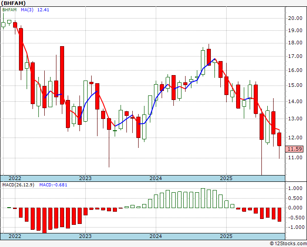Click the 13.00 price axis label

[x=295, y=119]
